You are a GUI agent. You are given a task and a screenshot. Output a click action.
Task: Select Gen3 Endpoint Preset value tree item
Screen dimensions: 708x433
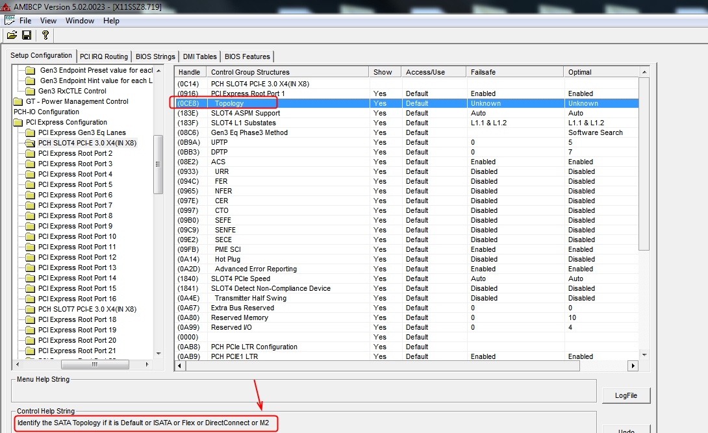click(96, 70)
